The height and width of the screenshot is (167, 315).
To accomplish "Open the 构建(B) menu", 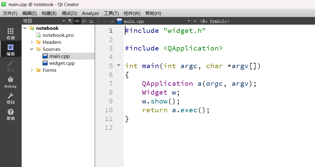I will coord(49,13).
